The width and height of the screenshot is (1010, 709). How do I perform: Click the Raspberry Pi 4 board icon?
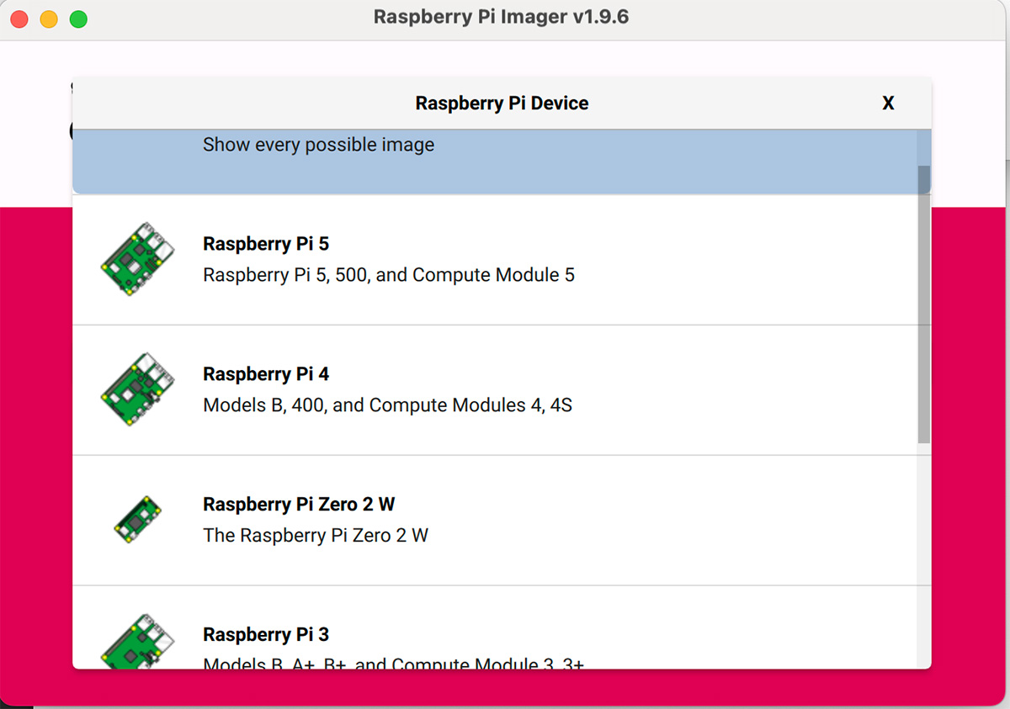(137, 388)
